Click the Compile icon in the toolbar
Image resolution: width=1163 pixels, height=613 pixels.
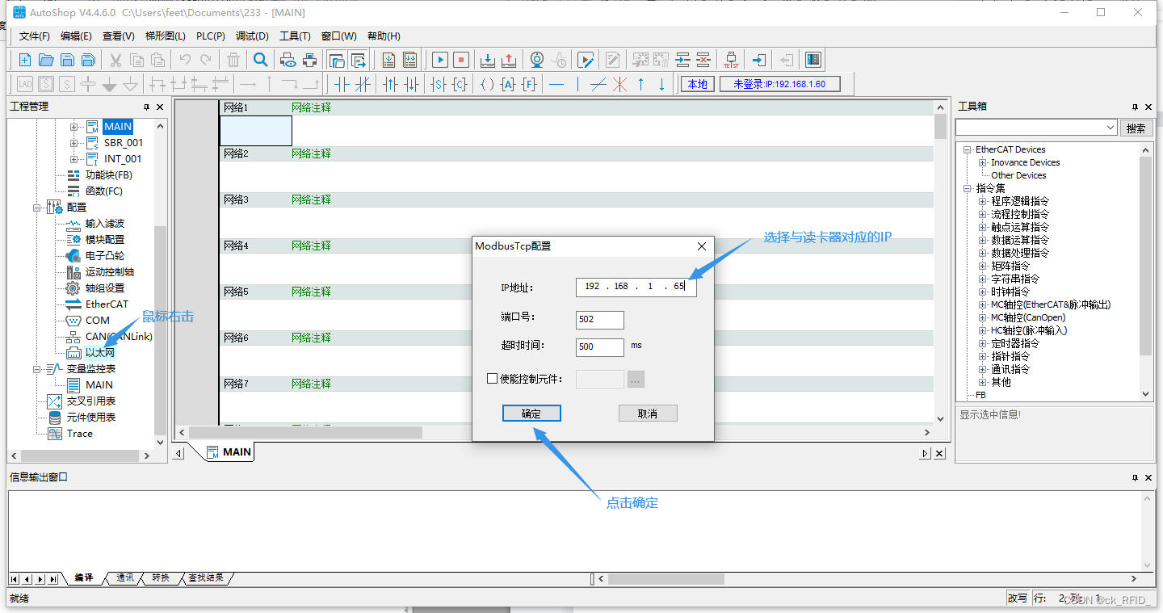pos(389,60)
